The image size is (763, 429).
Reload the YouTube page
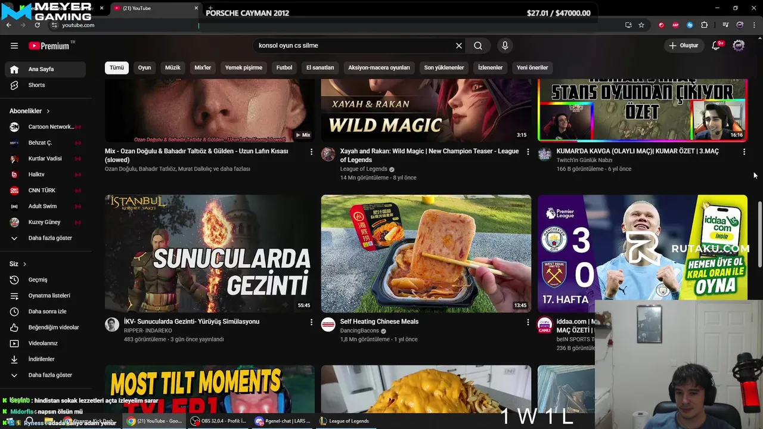pos(37,25)
